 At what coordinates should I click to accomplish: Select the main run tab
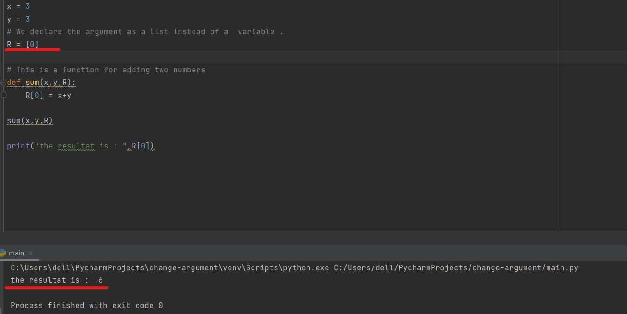click(17, 253)
